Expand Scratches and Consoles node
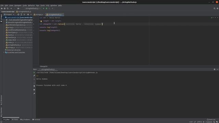 (4, 53)
